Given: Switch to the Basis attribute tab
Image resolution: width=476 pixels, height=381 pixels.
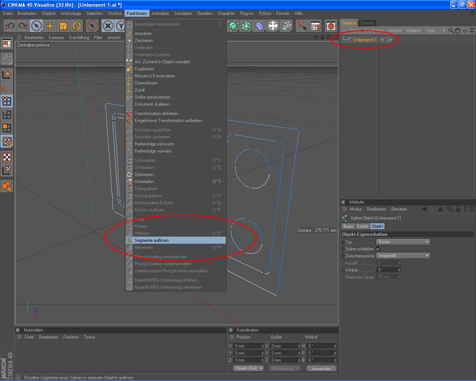Looking at the screenshot, I should point(348,226).
